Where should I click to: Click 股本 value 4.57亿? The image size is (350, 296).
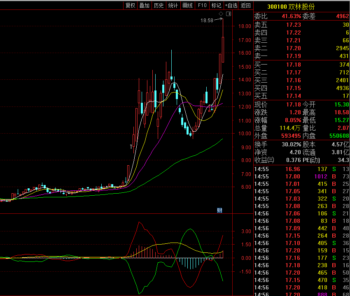pyautogui.click(x=340, y=144)
